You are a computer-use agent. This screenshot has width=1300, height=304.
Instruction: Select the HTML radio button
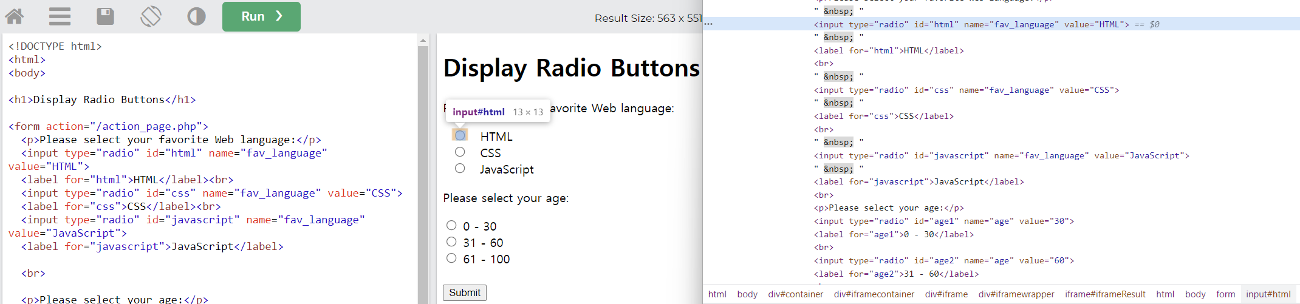coord(460,135)
